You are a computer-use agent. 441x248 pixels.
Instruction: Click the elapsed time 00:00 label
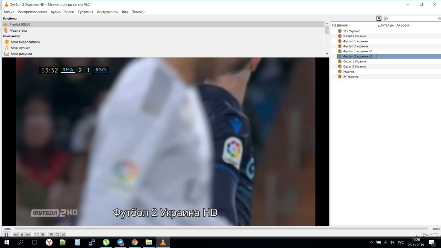point(7,229)
